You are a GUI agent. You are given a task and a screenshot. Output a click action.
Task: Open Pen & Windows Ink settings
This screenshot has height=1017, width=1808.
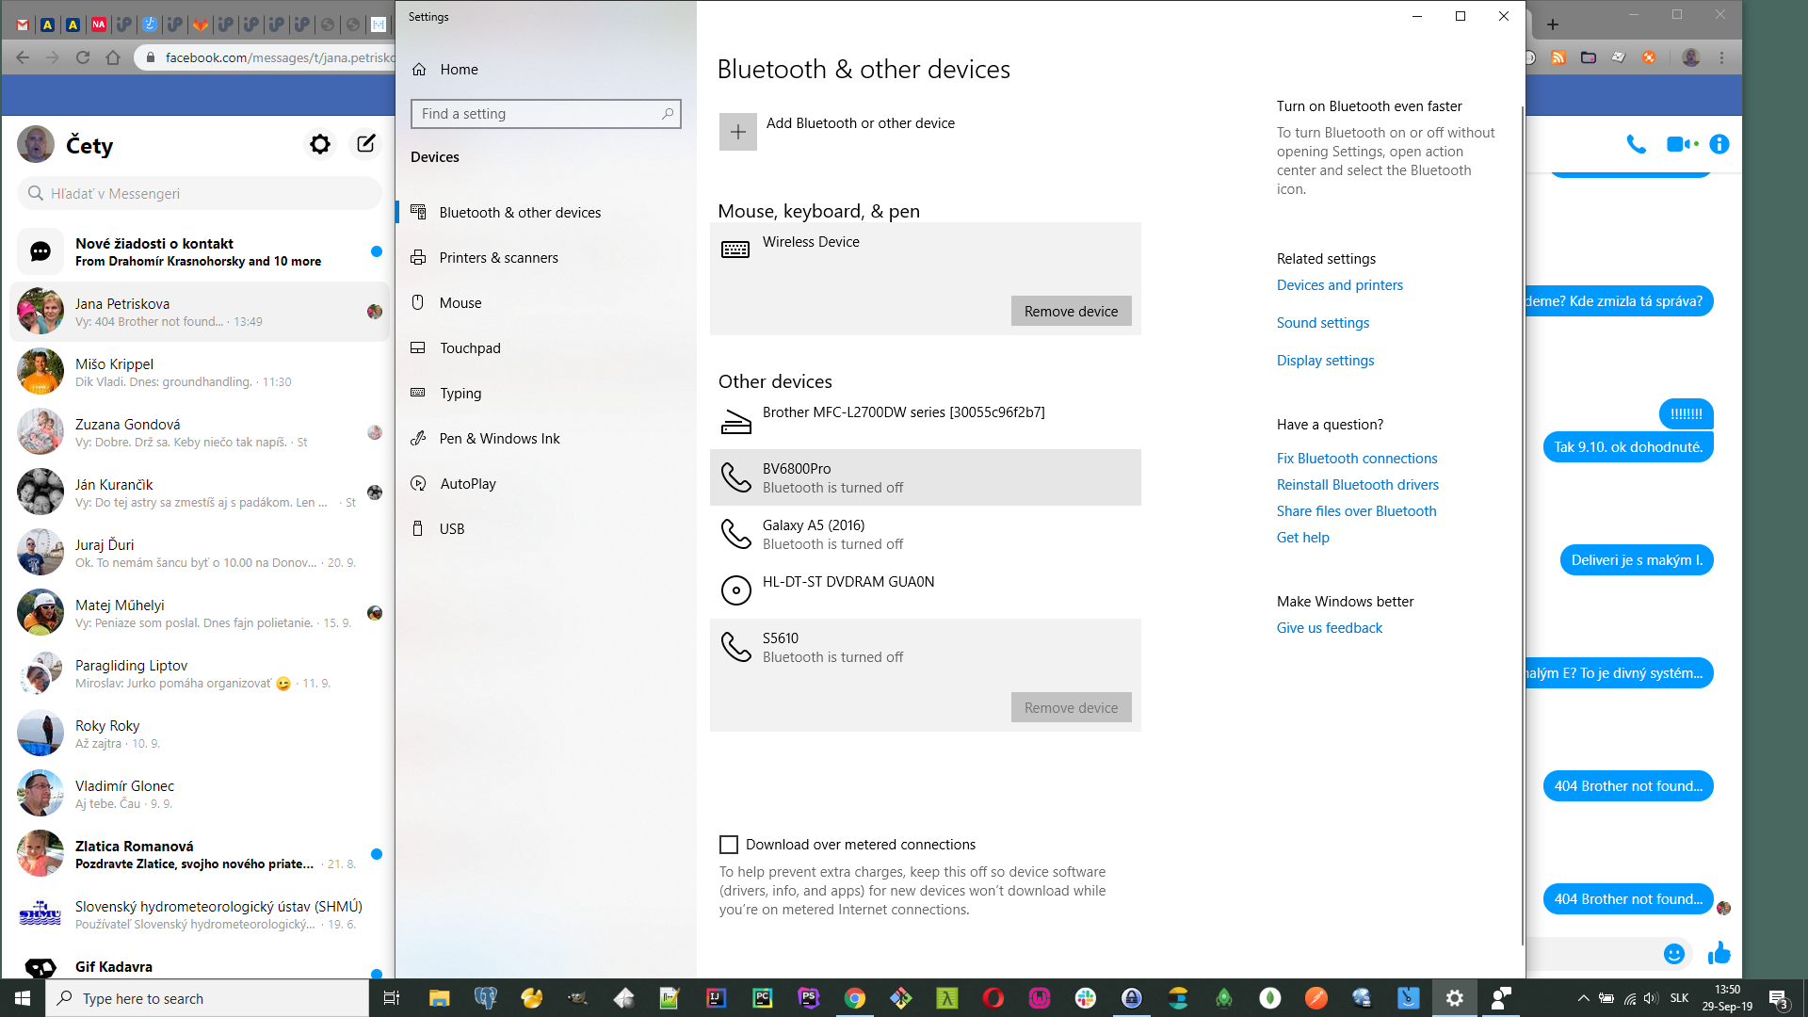tap(546, 439)
